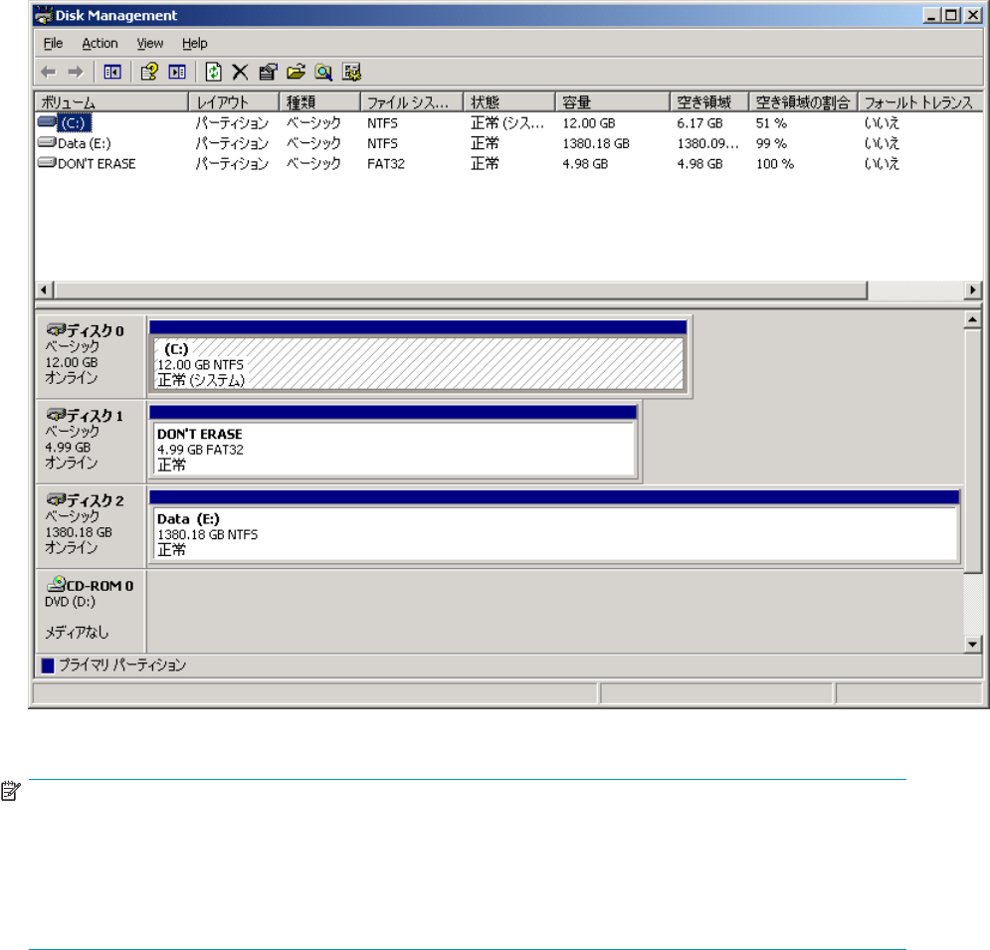Toggle the console tree pane icon
990x950 pixels.
(112, 72)
